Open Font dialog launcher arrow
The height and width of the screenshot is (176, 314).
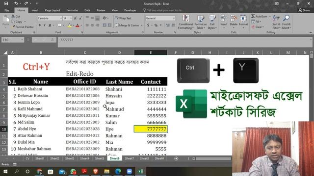tap(82, 32)
